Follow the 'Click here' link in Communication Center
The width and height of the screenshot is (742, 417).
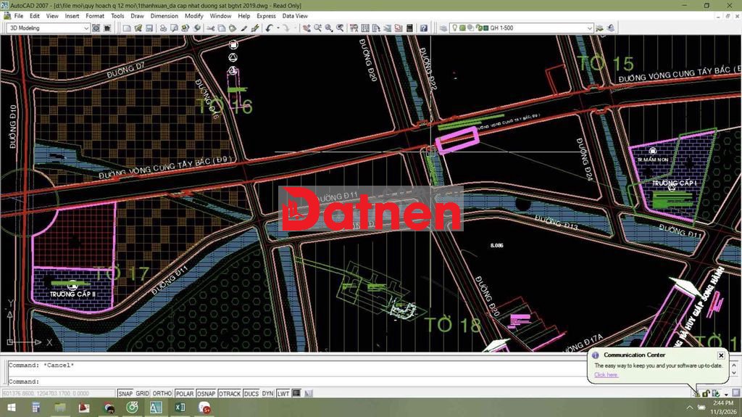pos(606,375)
